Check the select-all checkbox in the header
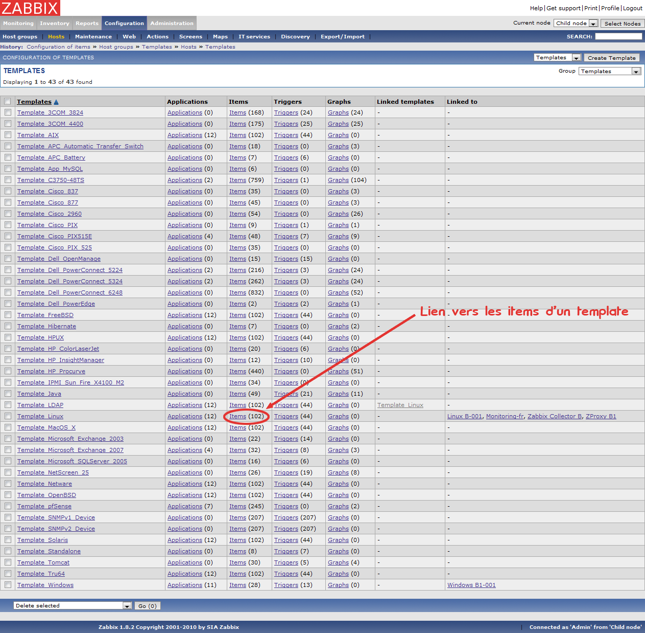This screenshot has height=633, width=645. (x=8, y=102)
